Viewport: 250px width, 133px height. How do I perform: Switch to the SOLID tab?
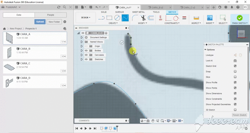click(x=104, y=12)
